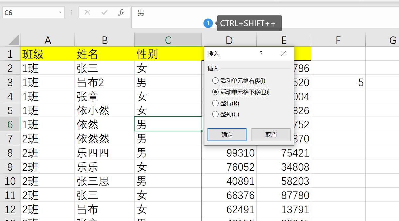Open the Name Box dropdown
The width and height of the screenshot is (399, 221).
click(60, 11)
